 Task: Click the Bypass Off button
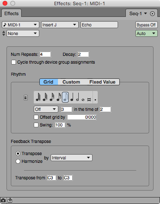point(147,25)
